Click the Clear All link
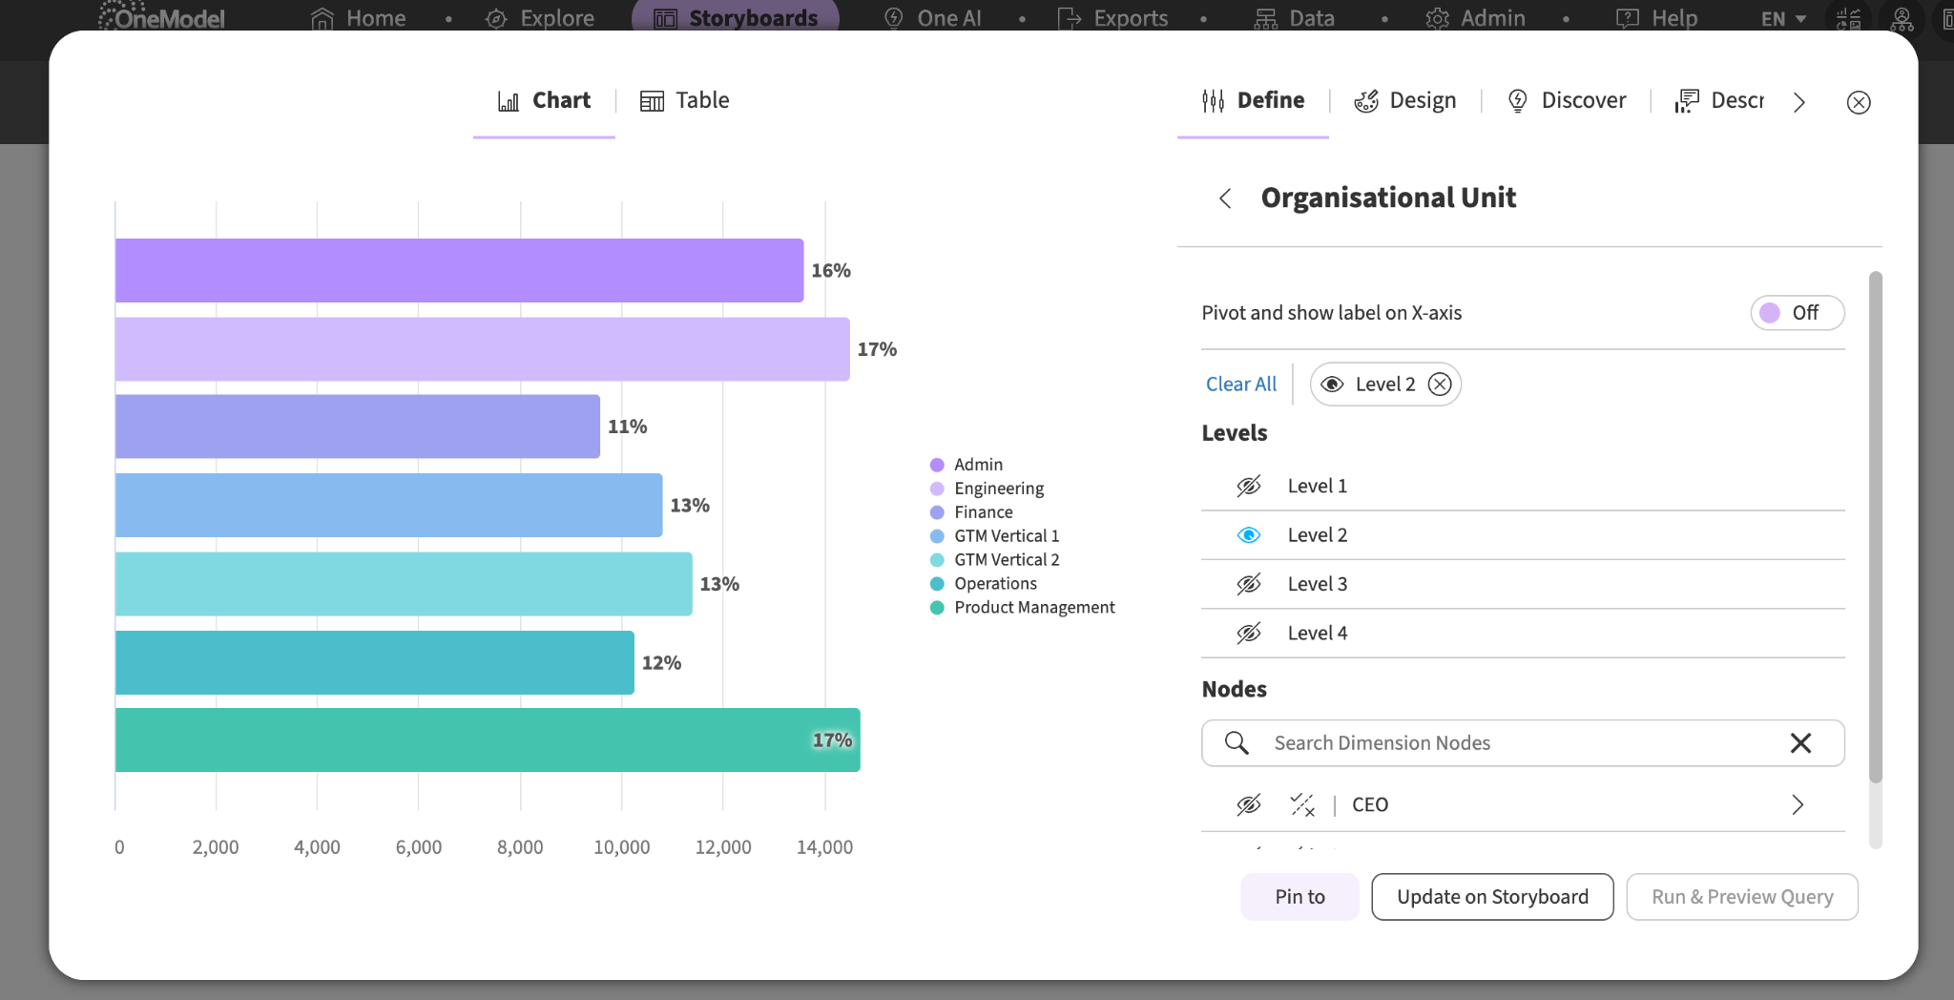 pos(1240,384)
